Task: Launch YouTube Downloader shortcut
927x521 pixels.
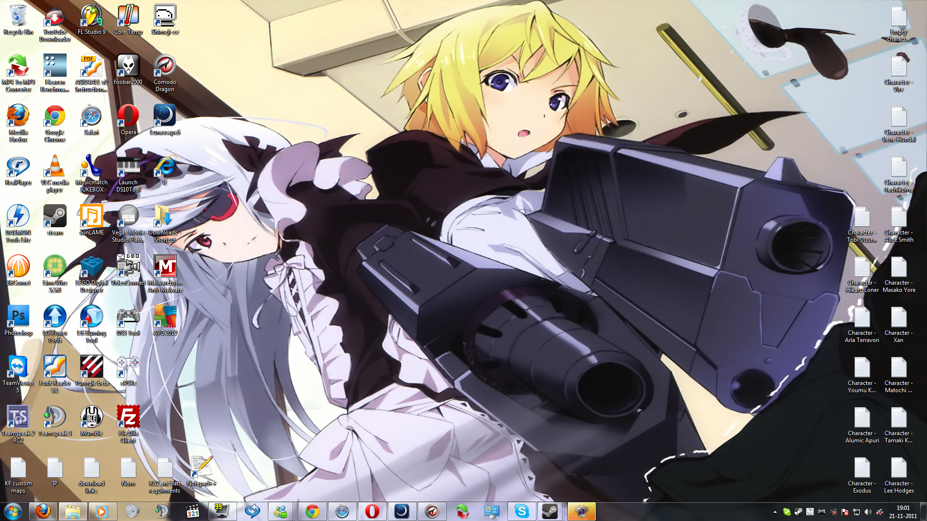Action: click(55, 23)
